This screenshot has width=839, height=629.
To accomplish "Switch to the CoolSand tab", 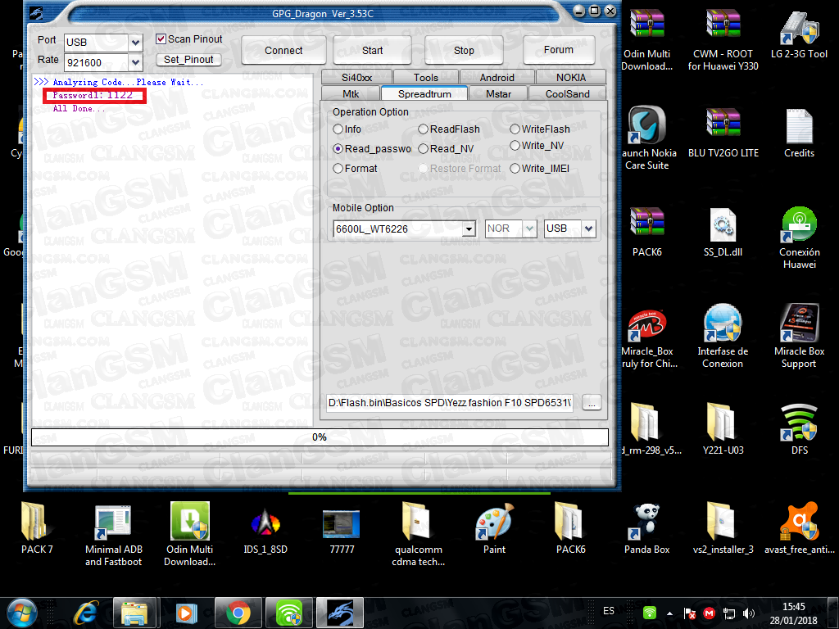I will [x=567, y=93].
